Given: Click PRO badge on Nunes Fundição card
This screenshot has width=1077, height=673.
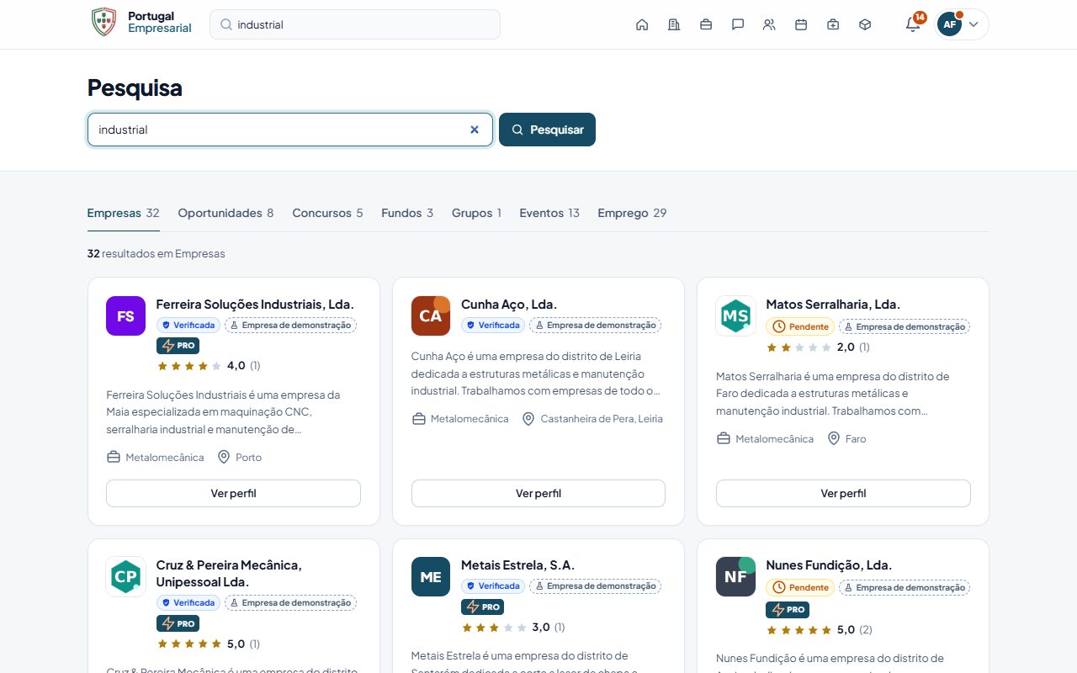Looking at the screenshot, I should point(787,609).
